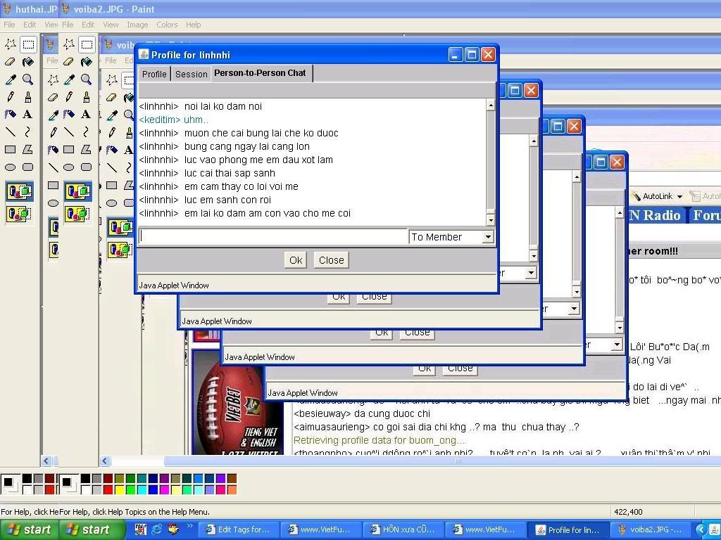
Task: Choose Brush tool in voiba2.JPG Paint toolbox
Action: pyautogui.click(x=86, y=96)
